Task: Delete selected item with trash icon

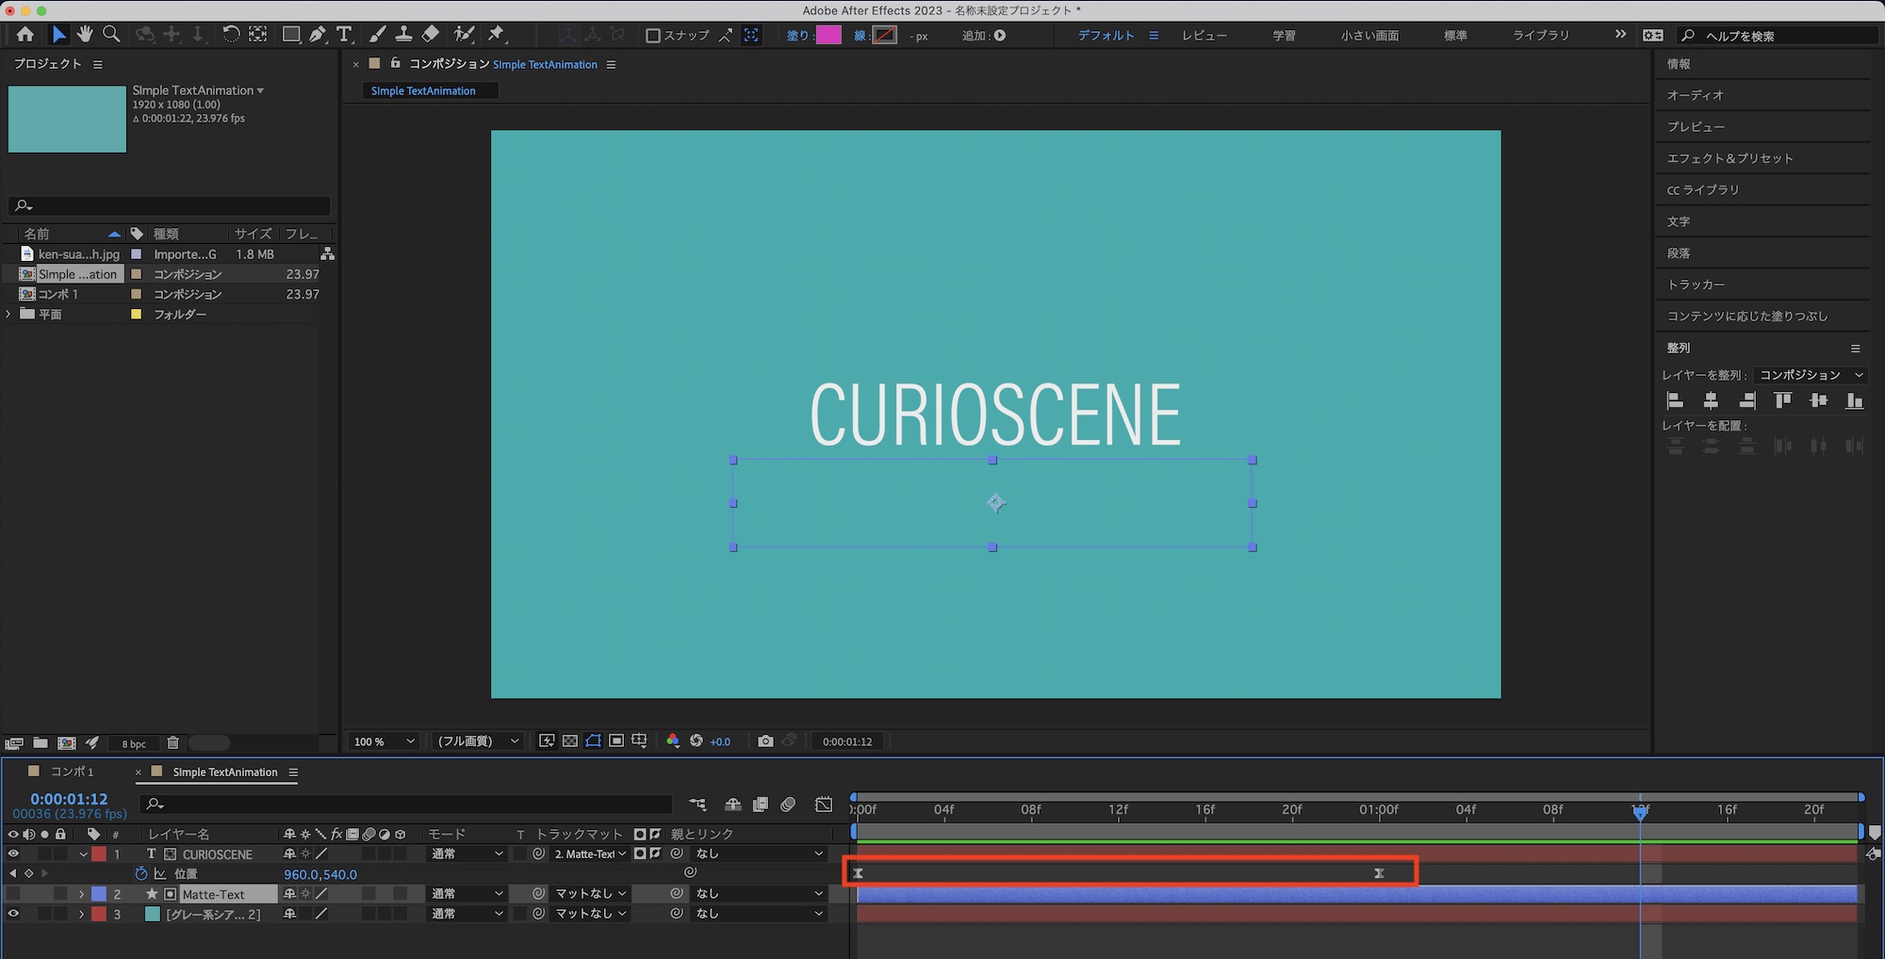Action: tap(172, 743)
